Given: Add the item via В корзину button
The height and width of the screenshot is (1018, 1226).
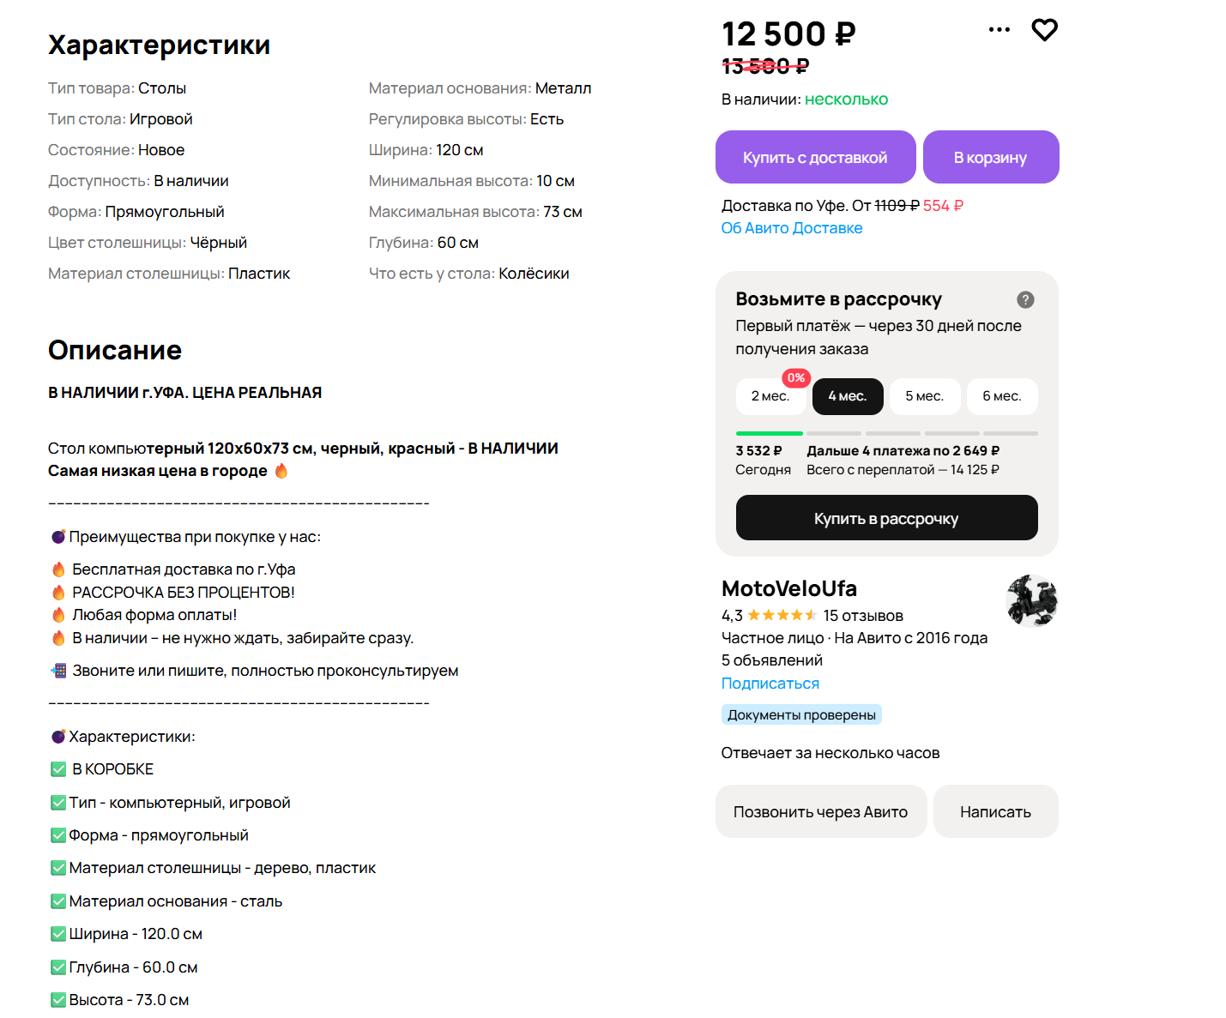Looking at the screenshot, I should (991, 158).
